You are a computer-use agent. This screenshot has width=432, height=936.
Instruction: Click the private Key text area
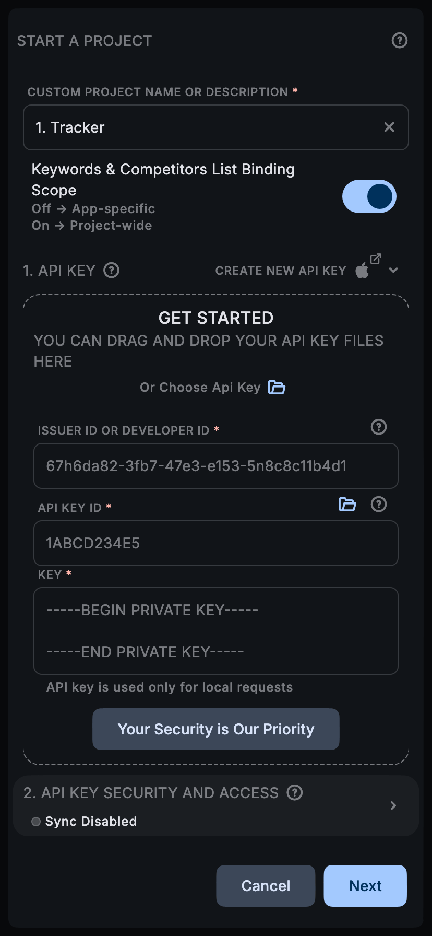(215, 631)
